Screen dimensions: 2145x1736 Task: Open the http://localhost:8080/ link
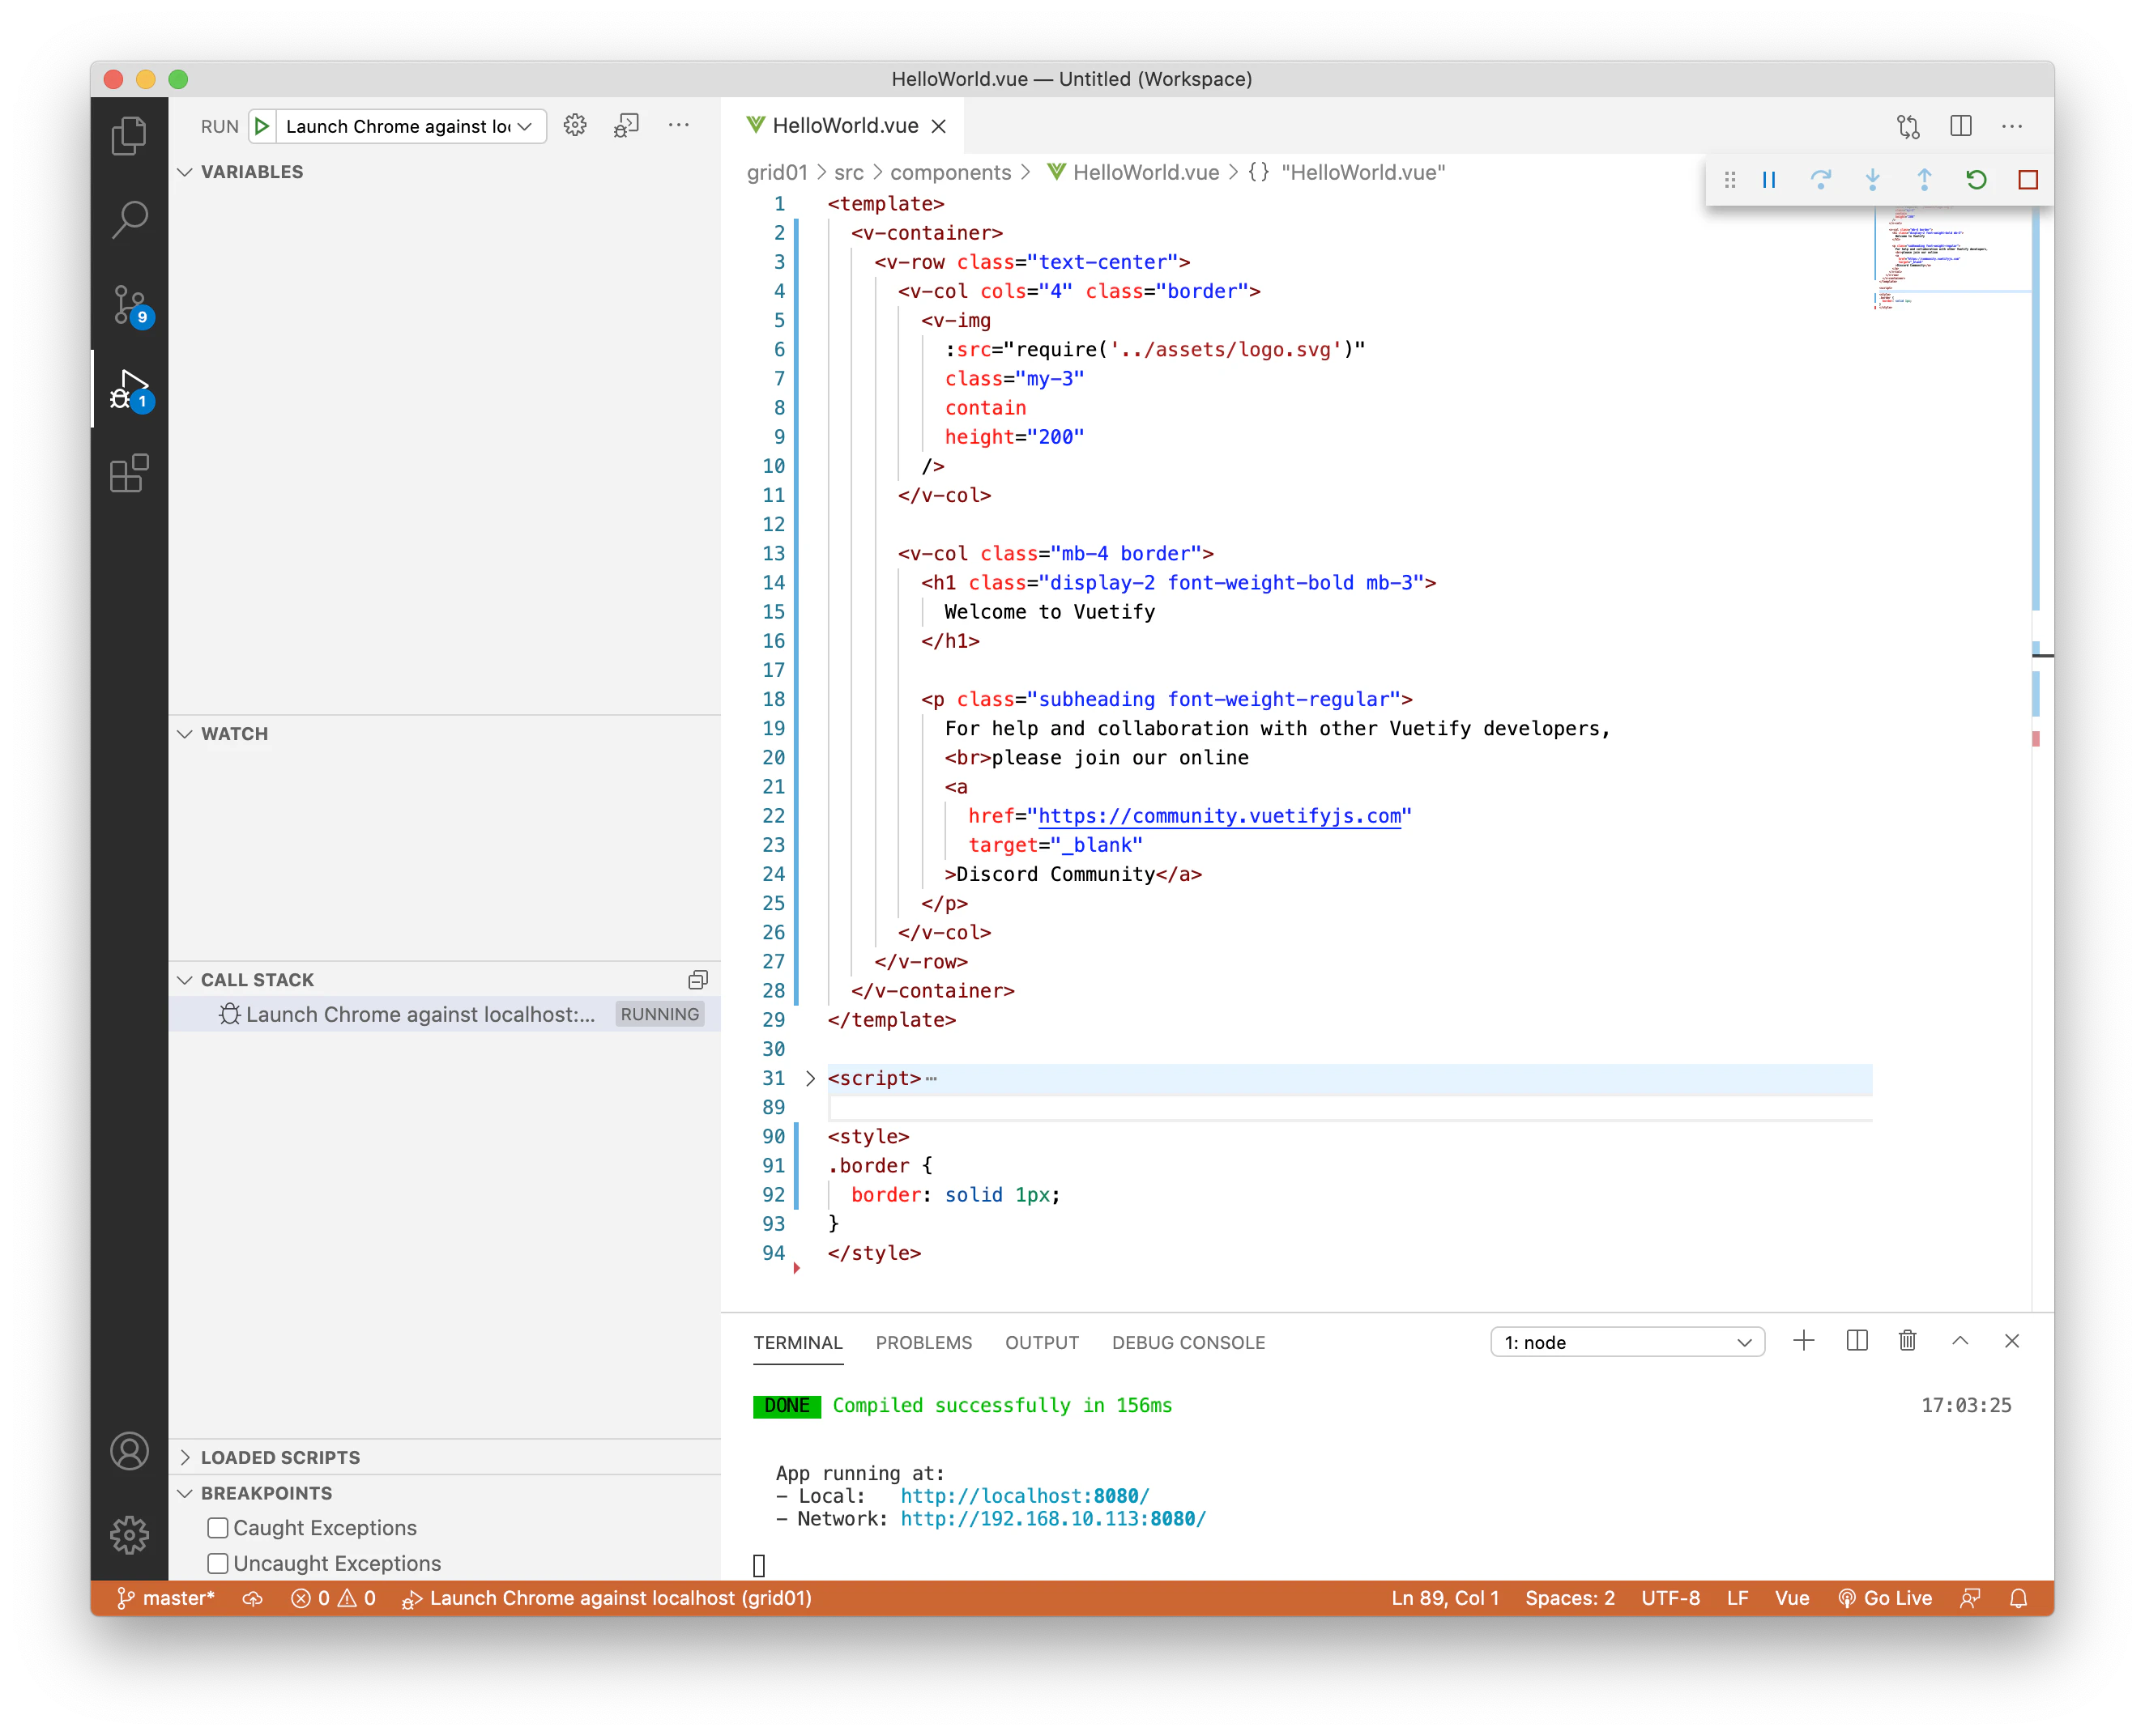(x=1025, y=1495)
